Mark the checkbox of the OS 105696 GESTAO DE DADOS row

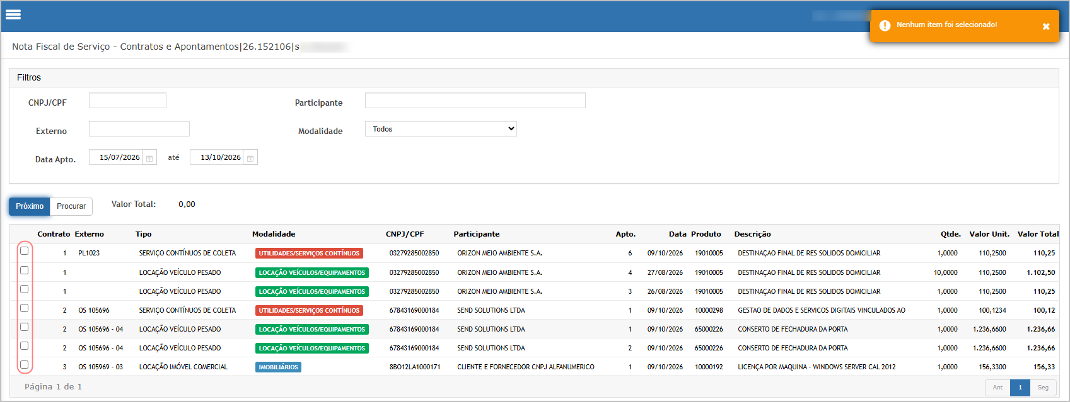click(x=25, y=308)
